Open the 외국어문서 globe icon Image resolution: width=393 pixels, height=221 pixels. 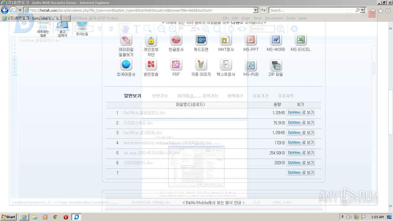(126, 65)
